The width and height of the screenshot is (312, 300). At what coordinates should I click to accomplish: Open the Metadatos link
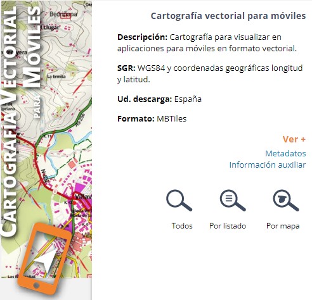click(285, 153)
